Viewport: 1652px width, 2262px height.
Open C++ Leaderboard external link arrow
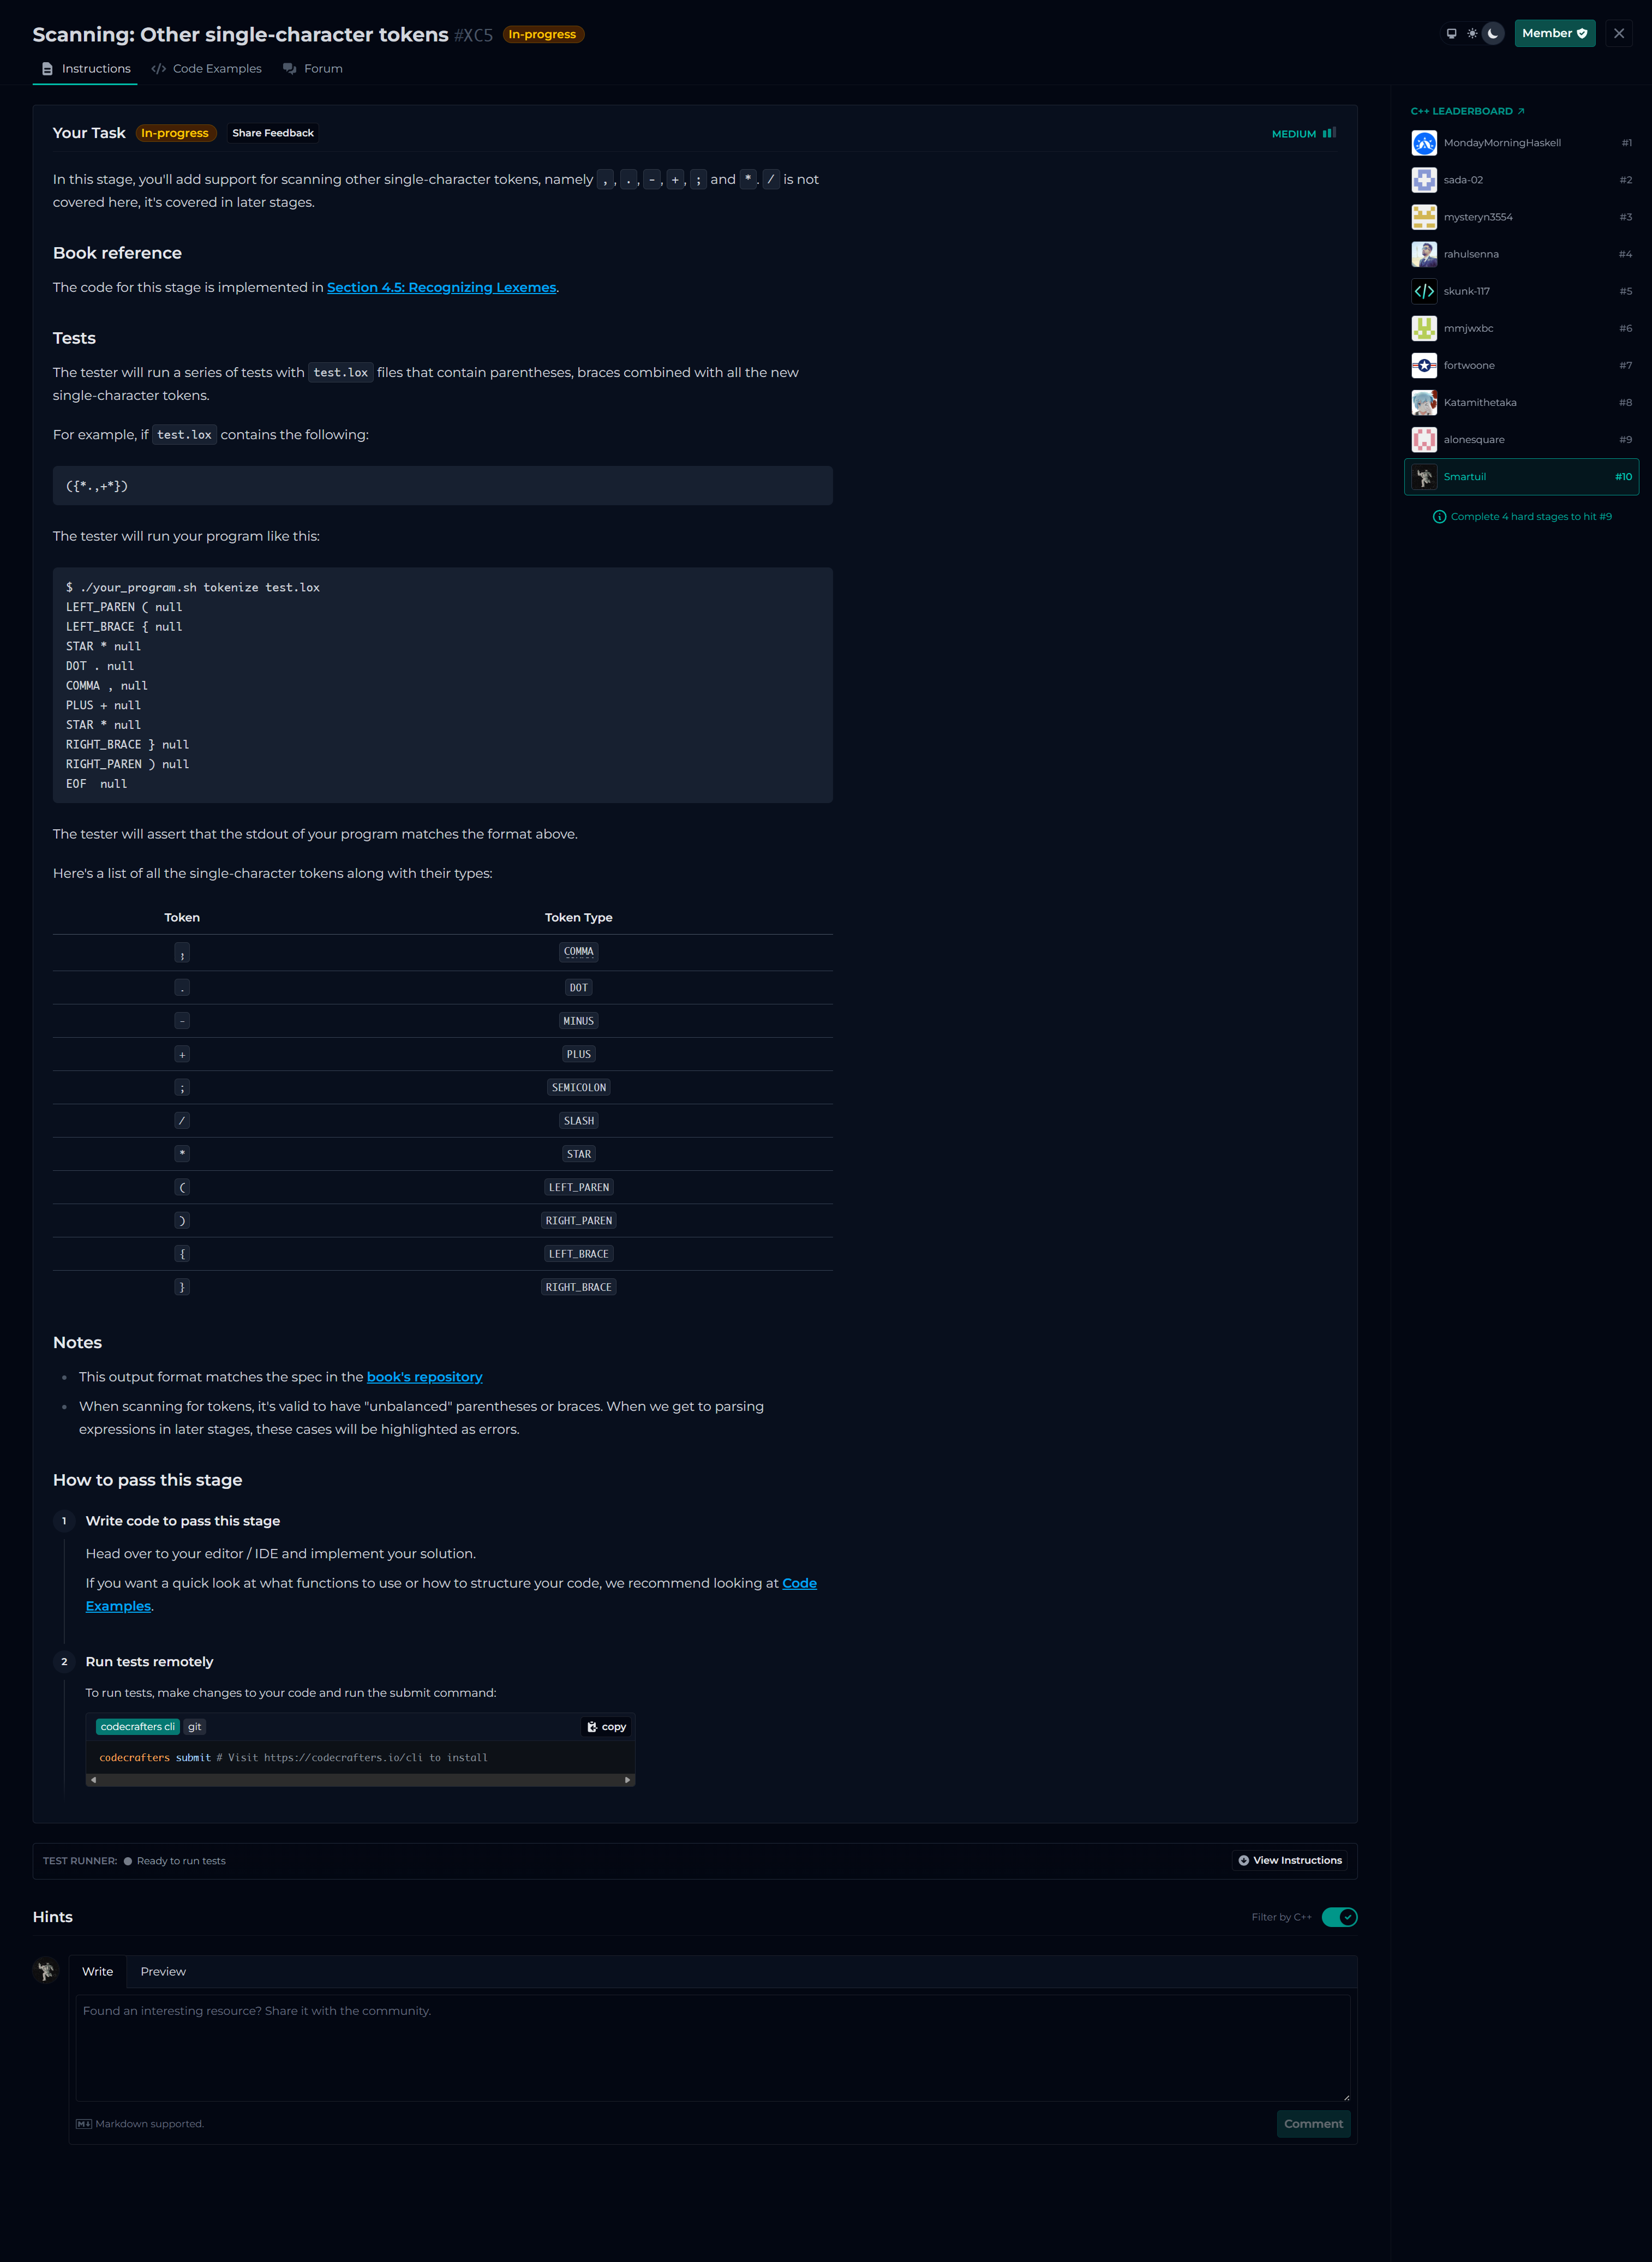pos(1521,111)
